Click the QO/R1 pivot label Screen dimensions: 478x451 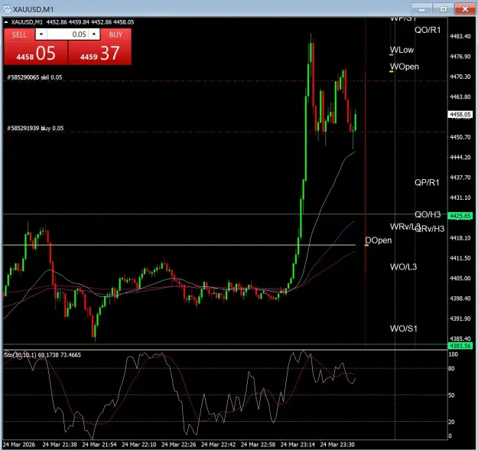coord(428,30)
